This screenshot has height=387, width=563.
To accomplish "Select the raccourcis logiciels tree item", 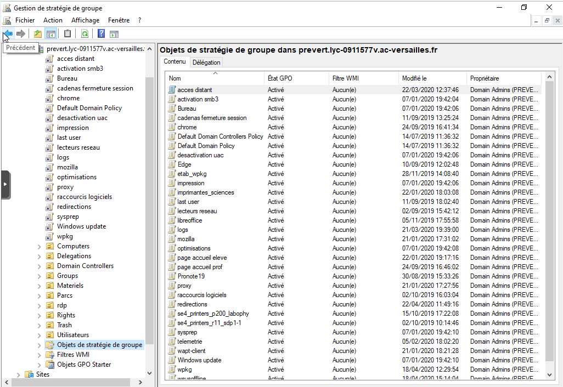I will 85,197.
